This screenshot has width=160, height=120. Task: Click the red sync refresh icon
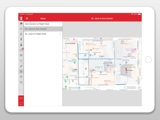click(x=21, y=103)
